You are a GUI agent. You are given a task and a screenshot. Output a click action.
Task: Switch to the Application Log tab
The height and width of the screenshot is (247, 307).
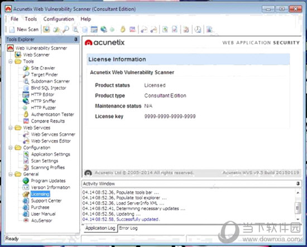[100, 228]
